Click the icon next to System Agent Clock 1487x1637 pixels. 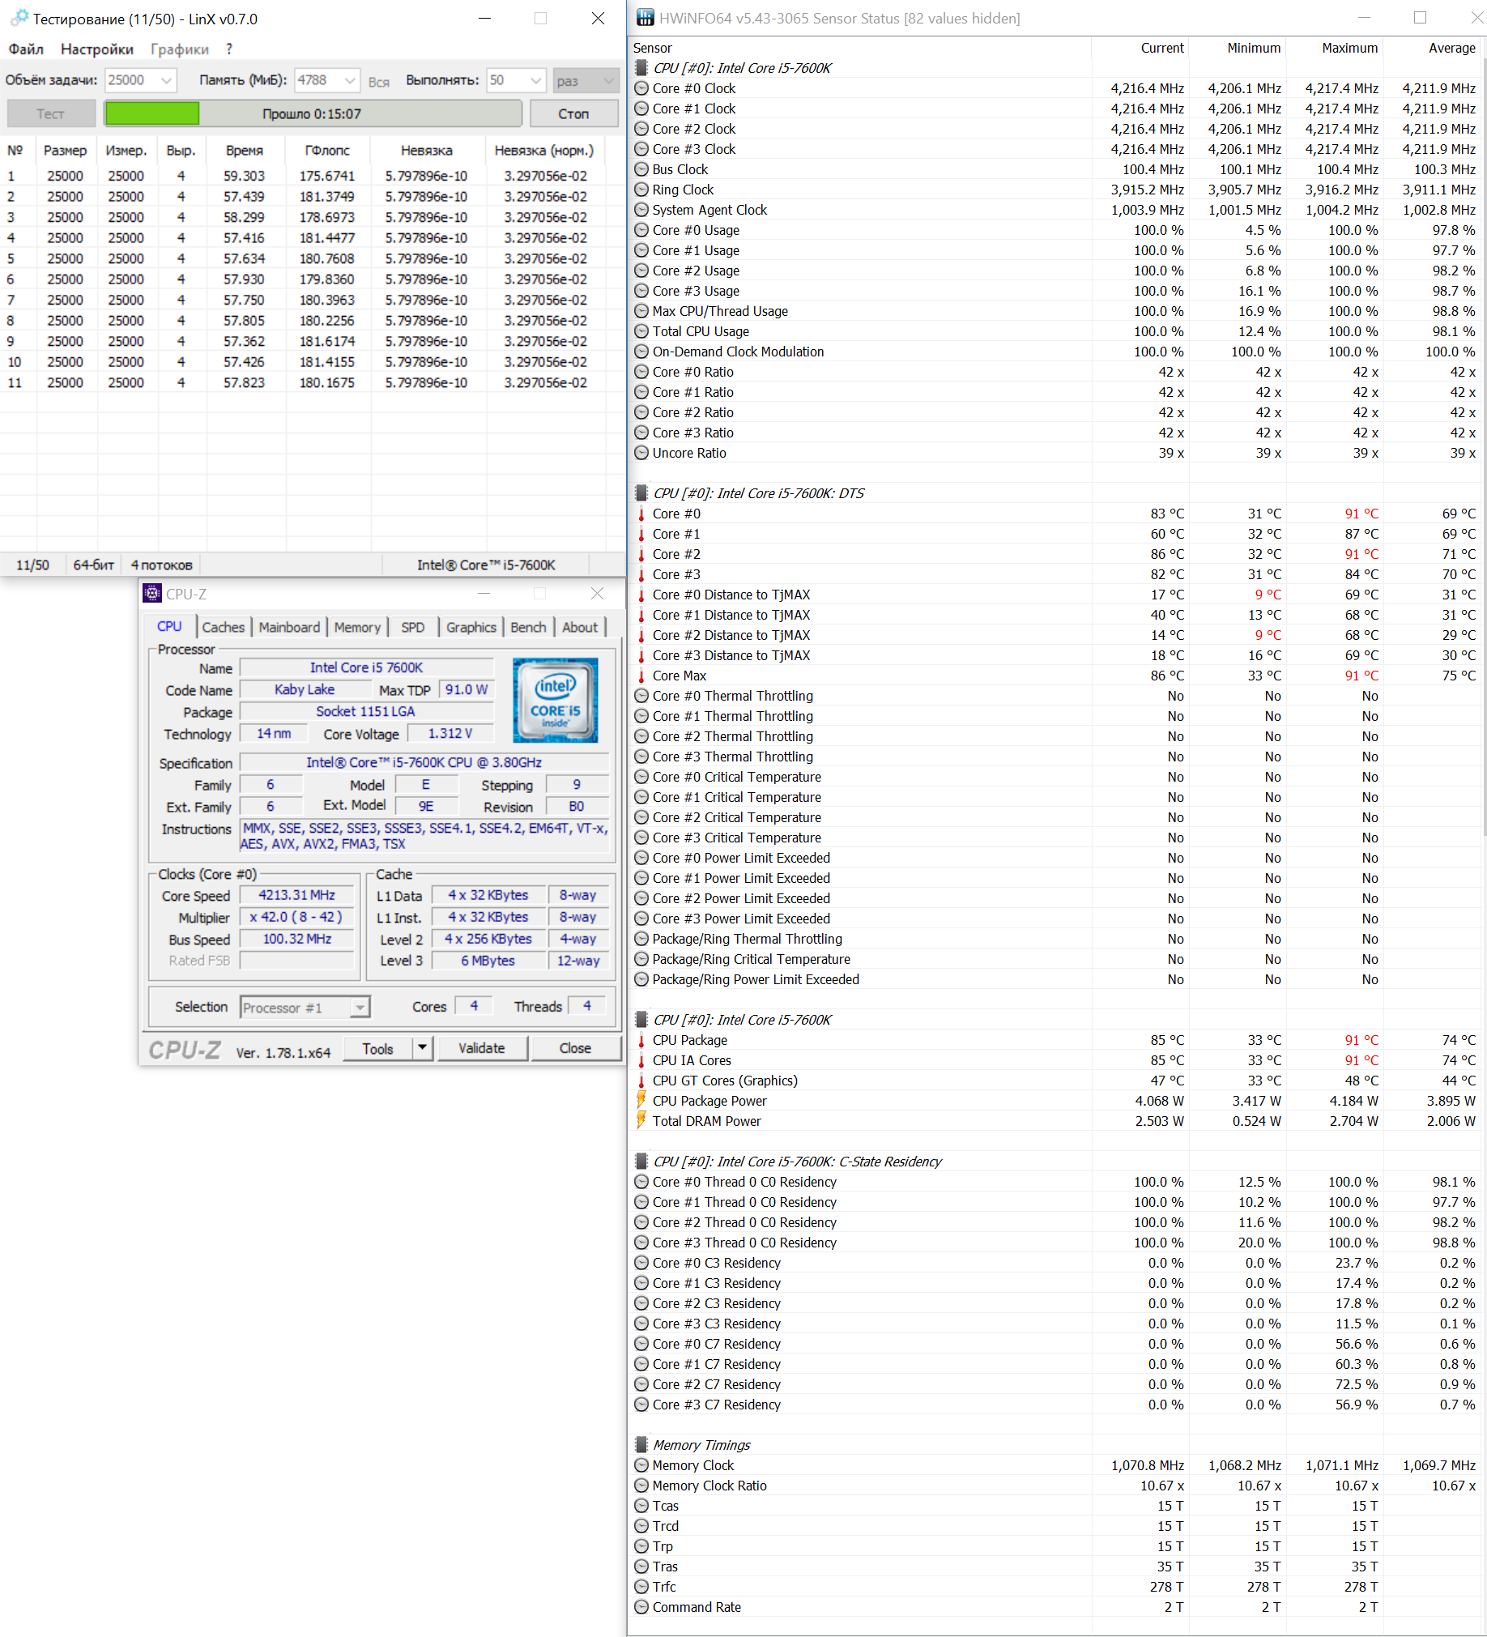(x=641, y=211)
